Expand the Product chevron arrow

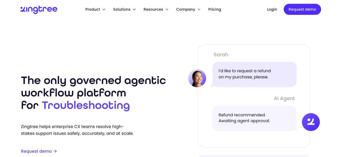pos(104,10)
